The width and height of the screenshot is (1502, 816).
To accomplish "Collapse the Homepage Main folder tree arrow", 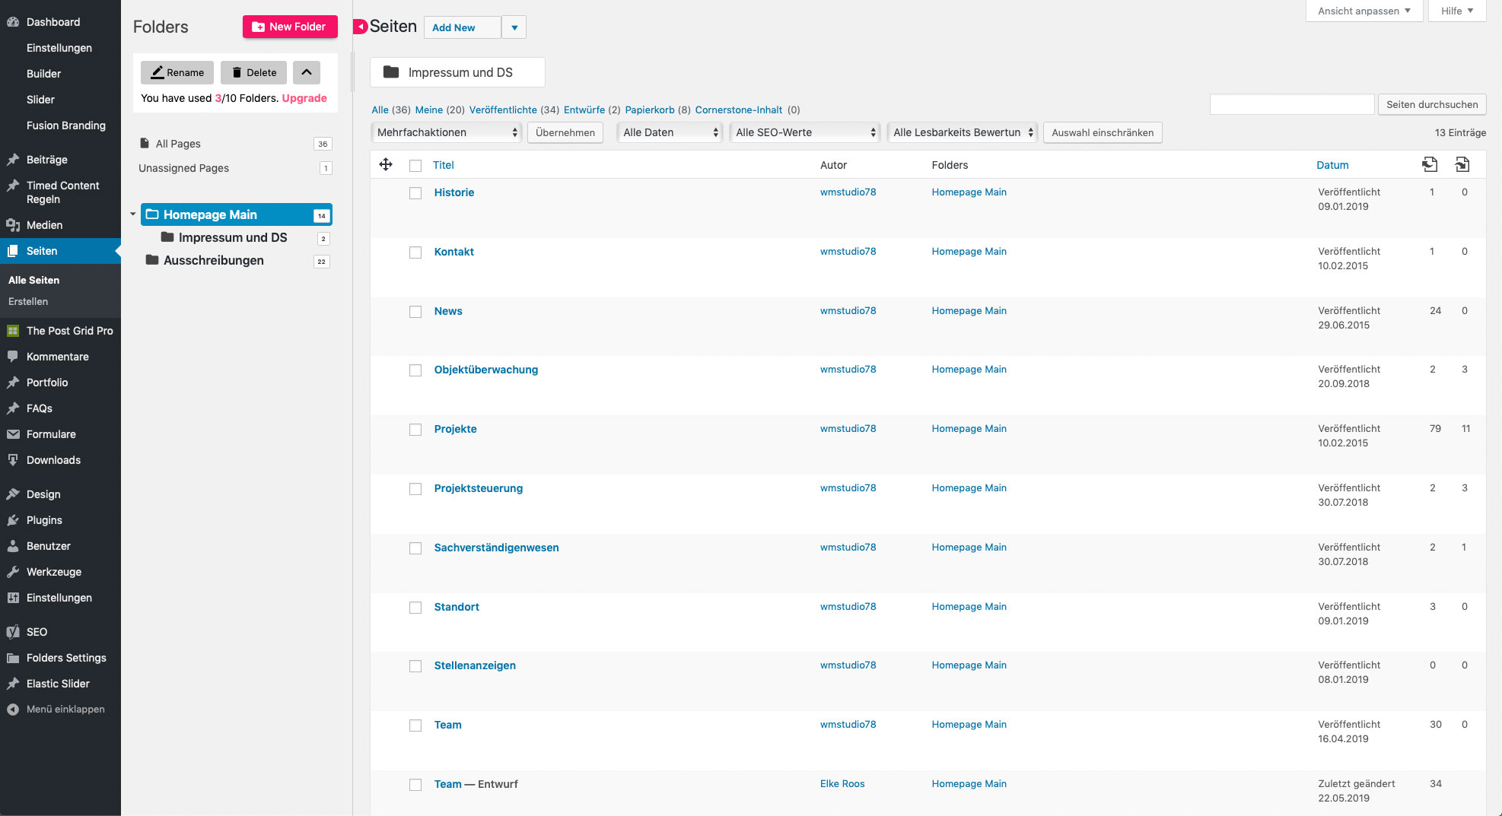I will click(133, 214).
